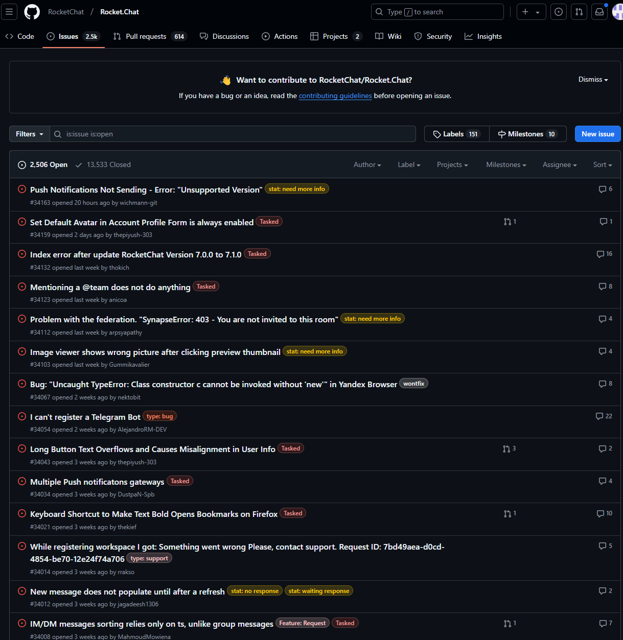Click pull request icon on Long Button Text issue
The image size is (623, 640).
coord(509,448)
